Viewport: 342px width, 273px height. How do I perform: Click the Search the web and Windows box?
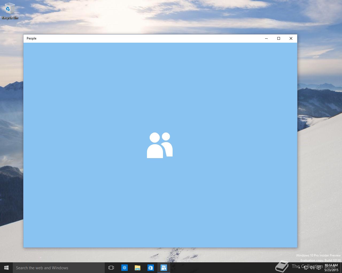pyautogui.click(x=59, y=268)
